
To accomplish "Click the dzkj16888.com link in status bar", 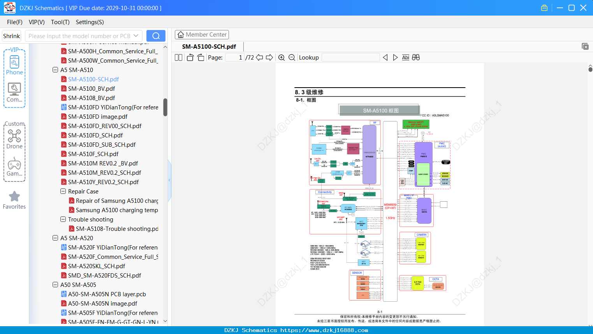I will (x=324, y=330).
